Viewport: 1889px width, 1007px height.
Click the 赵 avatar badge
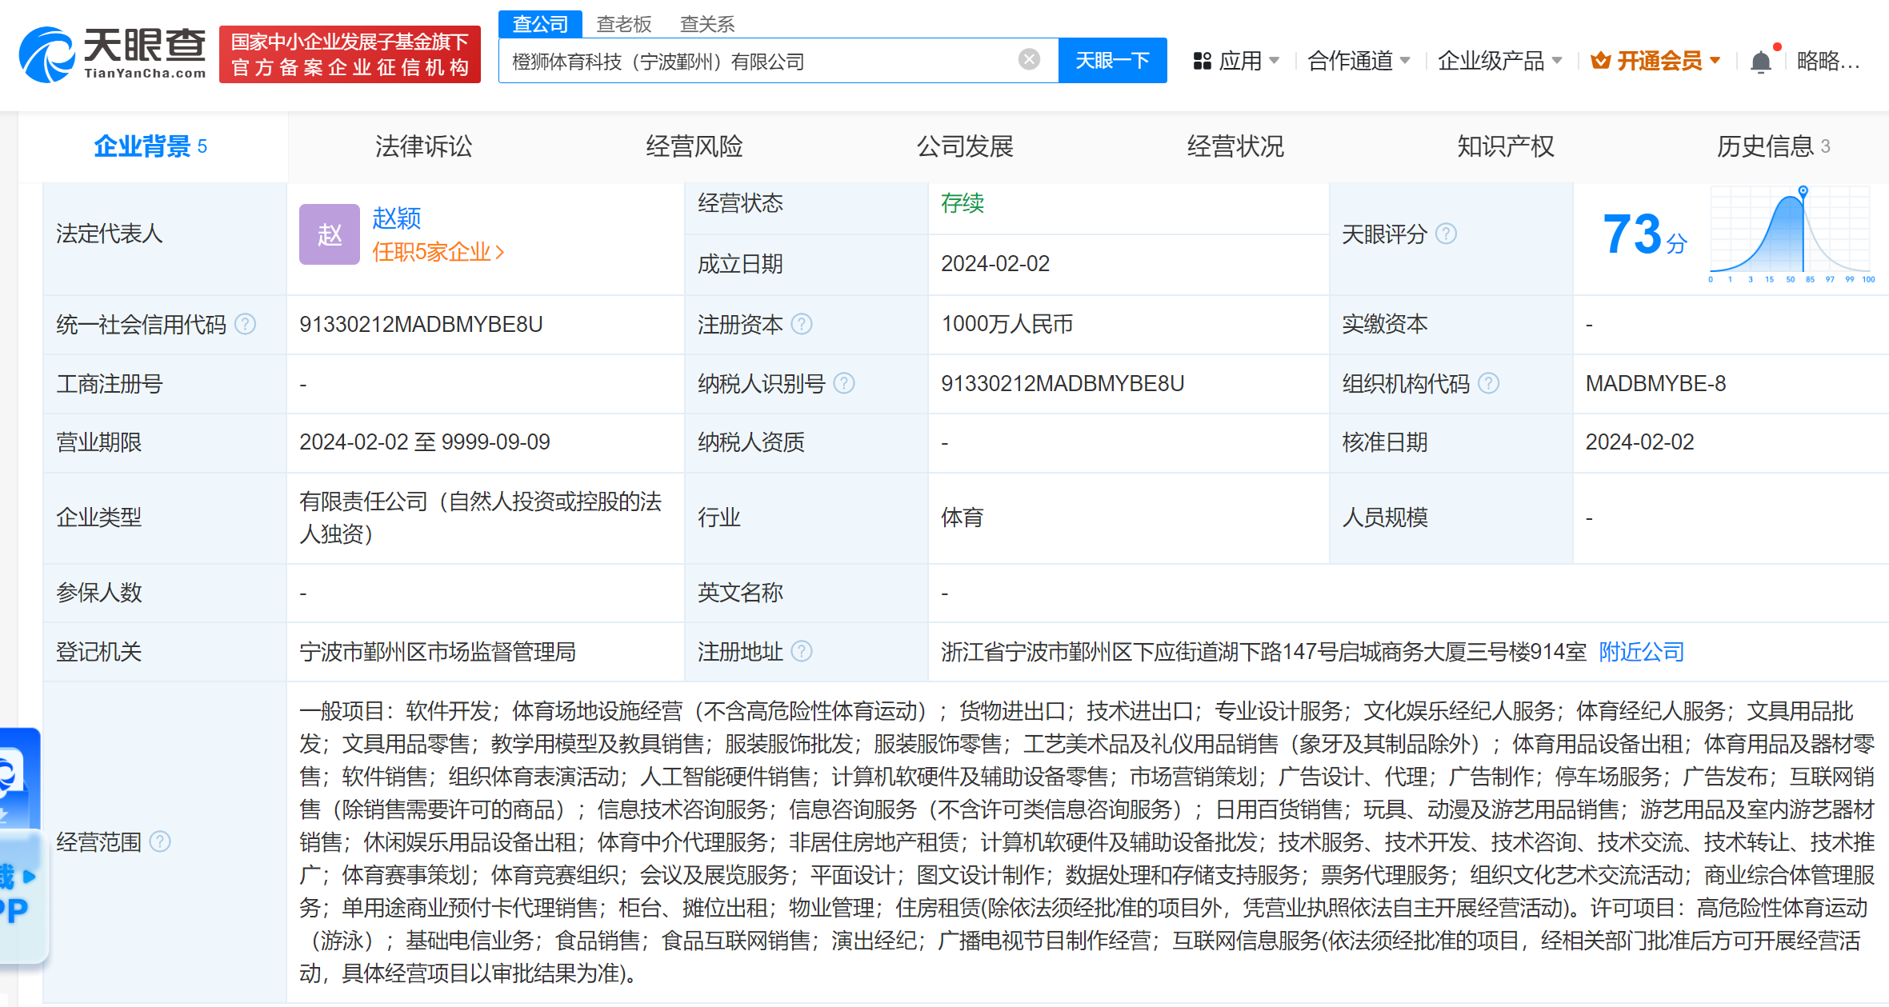[x=330, y=234]
